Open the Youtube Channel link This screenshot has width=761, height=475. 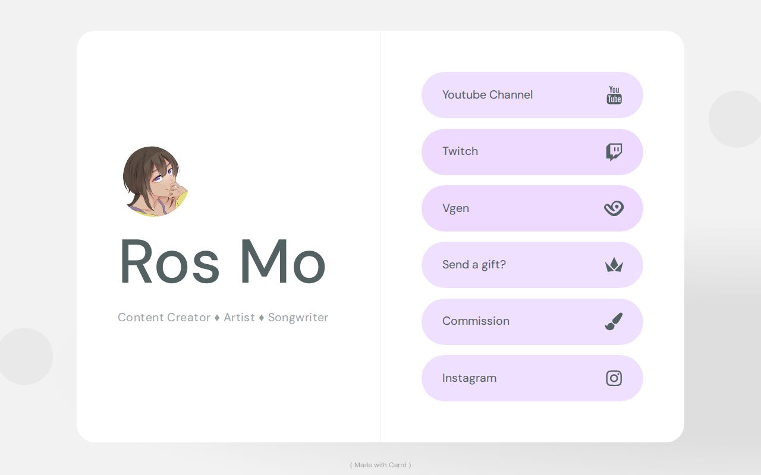(532, 95)
